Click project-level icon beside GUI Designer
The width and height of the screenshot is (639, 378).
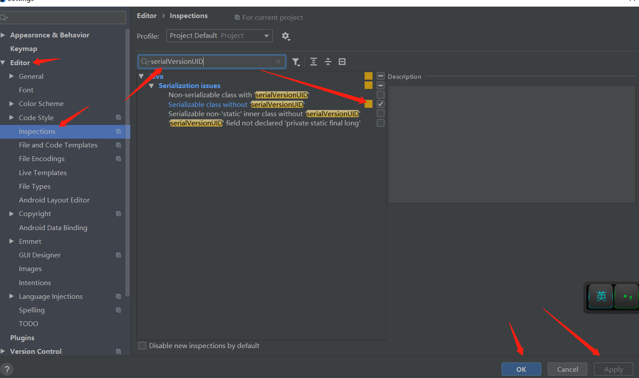click(x=118, y=255)
